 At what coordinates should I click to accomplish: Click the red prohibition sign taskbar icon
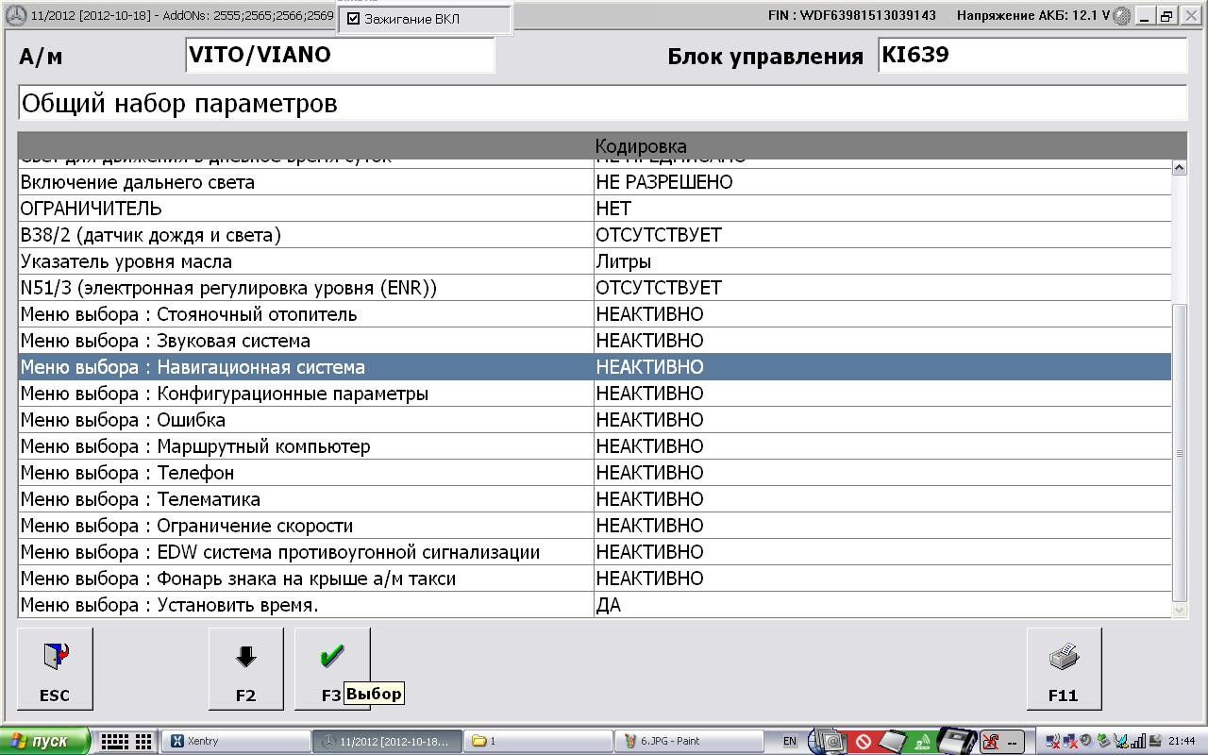pyautogui.click(x=863, y=742)
